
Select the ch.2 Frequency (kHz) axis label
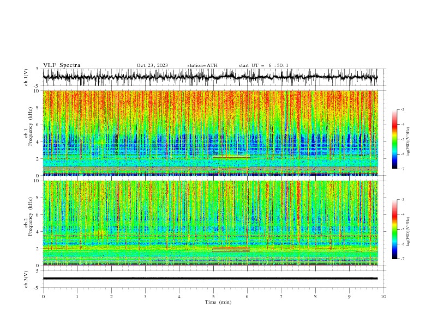(28, 217)
